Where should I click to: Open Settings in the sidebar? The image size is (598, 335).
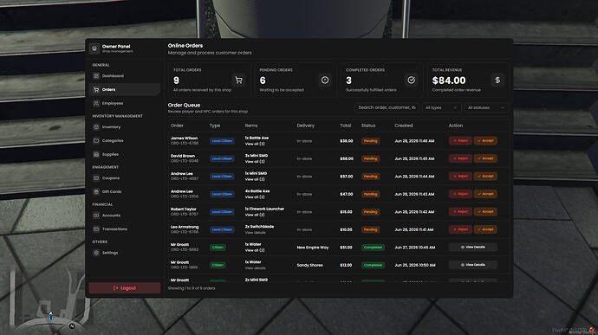(125, 253)
